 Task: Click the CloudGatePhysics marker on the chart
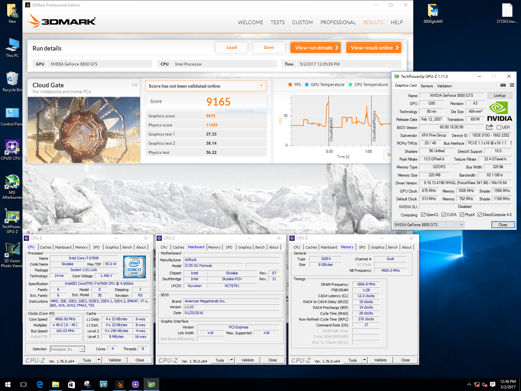(374, 126)
